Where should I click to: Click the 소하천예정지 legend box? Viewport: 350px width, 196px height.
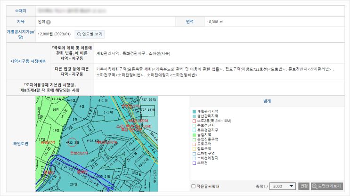tap(194, 158)
